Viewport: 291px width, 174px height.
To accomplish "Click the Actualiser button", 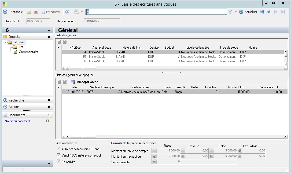I will (248, 12).
